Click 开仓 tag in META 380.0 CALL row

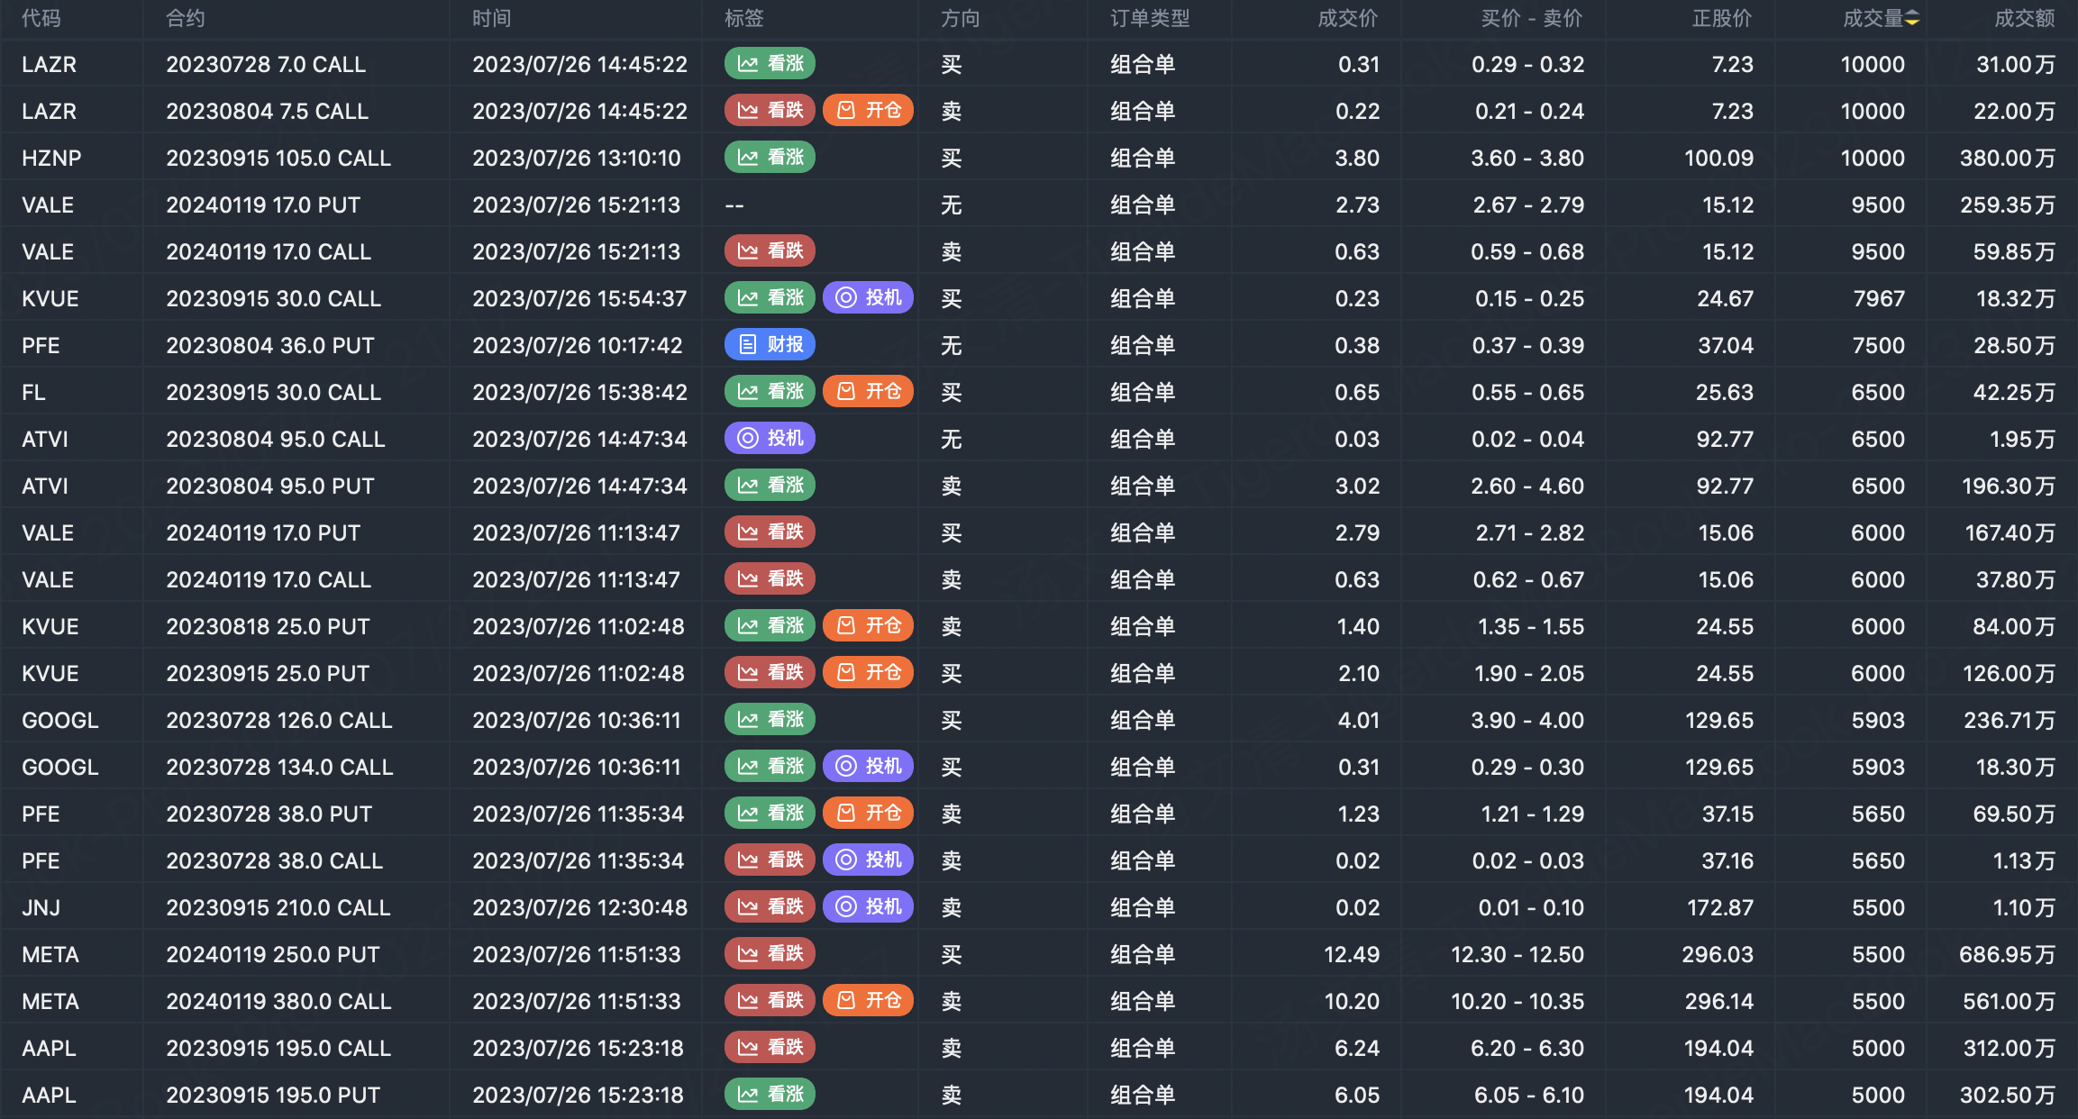[868, 1000]
